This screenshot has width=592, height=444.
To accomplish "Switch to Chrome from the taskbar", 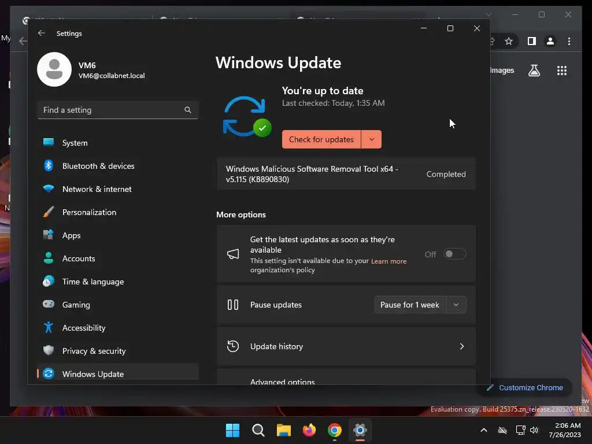I will 335,430.
